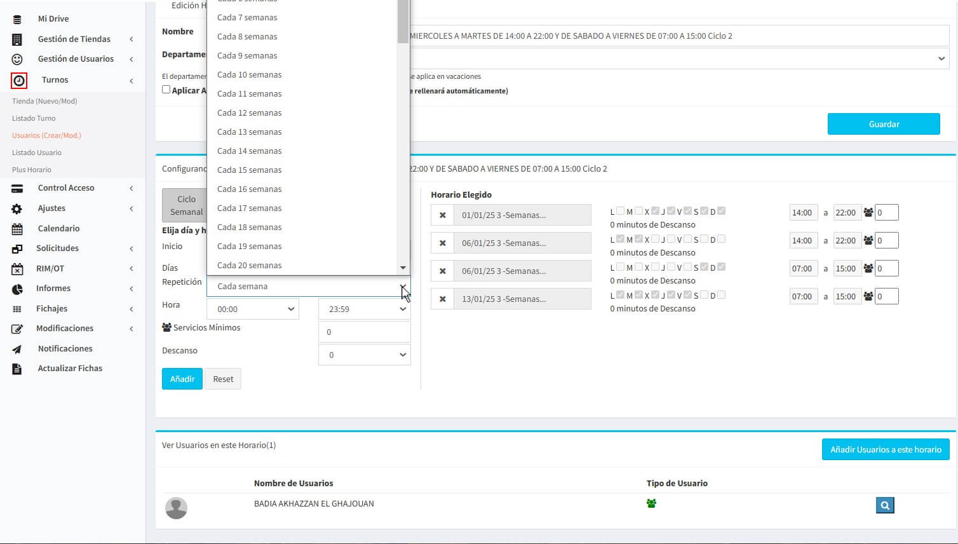The height and width of the screenshot is (544, 958).
Task: Click 'Añadir Usuarios a este horario' button
Action: click(x=886, y=450)
